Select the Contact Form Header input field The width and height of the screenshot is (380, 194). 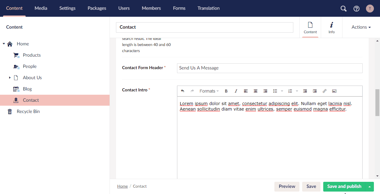pyautogui.click(x=270, y=68)
